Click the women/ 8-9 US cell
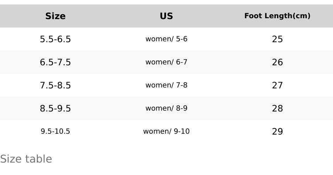 166,108
